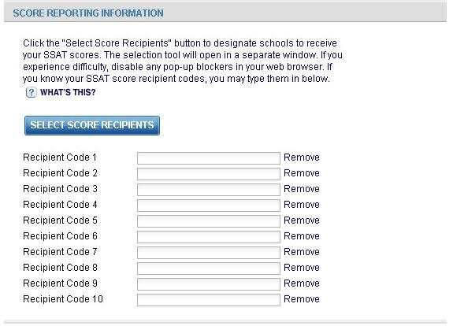This screenshot has width=453, height=326.
Task: Open the WHAT'S THIS? help link
Action: 68,92
